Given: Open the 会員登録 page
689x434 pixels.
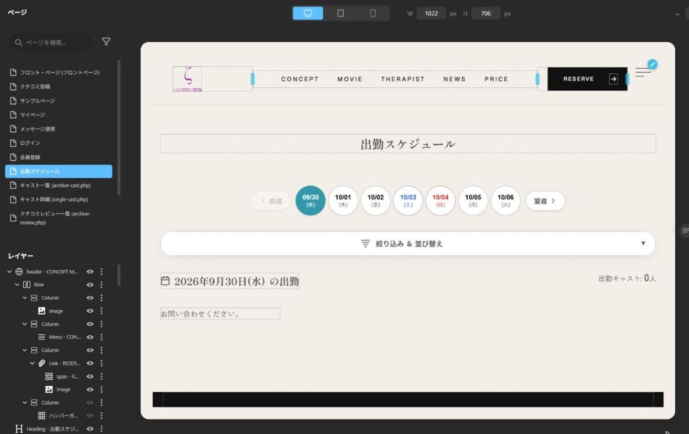Looking at the screenshot, I should point(59,157).
